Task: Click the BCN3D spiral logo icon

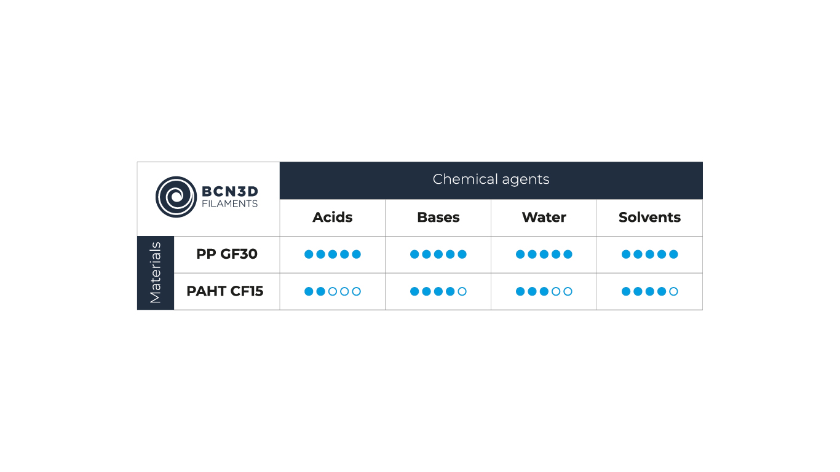Action: pyautogui.click(x=176, y=197)
